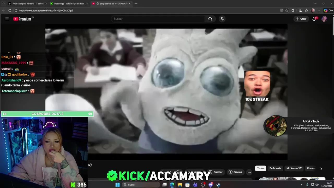Start voice search with microphone icon
The width and height of the screenshot is (334, 188).
coord(222,19)
